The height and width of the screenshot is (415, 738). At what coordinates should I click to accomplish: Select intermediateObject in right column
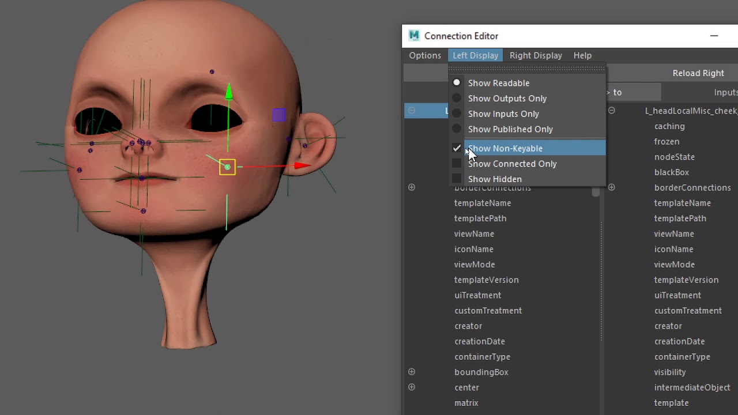coord(692,387)
